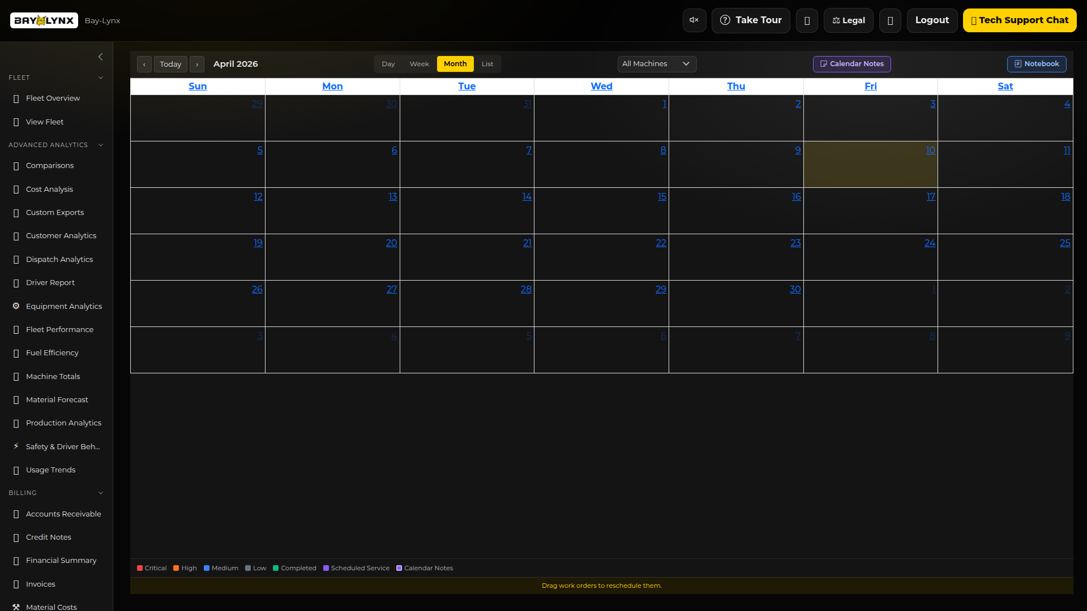The height and width of the screenshot is (611, 1087).
Task: Switch to List view
Action: (487, 64)
